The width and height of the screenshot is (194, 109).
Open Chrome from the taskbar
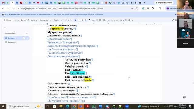click(x=74, y=106)
